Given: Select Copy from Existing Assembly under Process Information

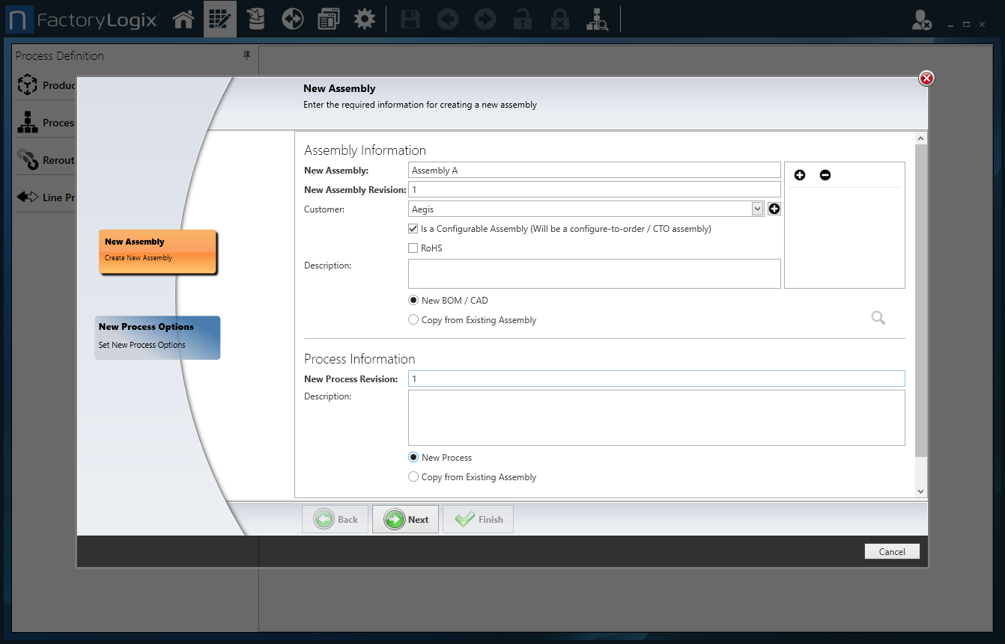Looking at the screenshot, I should tap(413, 476).
